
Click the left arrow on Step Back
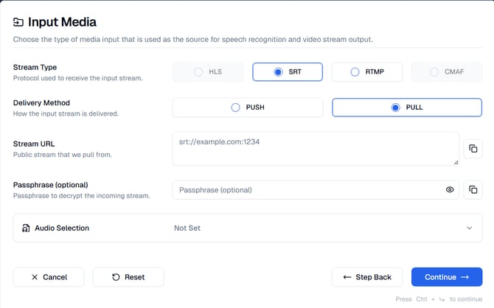(347, 277)
